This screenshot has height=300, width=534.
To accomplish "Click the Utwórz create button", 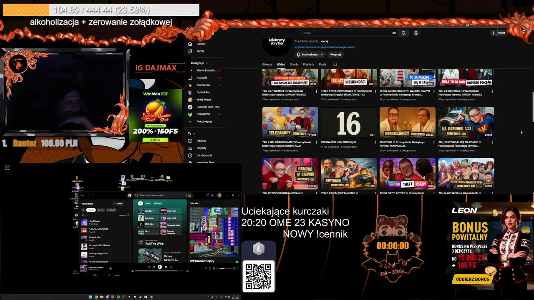I will pyautogui.click(x=499, y=33).
